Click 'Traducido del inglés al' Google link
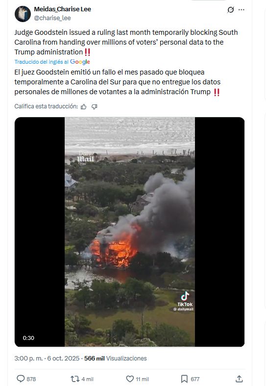The width and height of the screenshot is (266, 386). [52, 62]
